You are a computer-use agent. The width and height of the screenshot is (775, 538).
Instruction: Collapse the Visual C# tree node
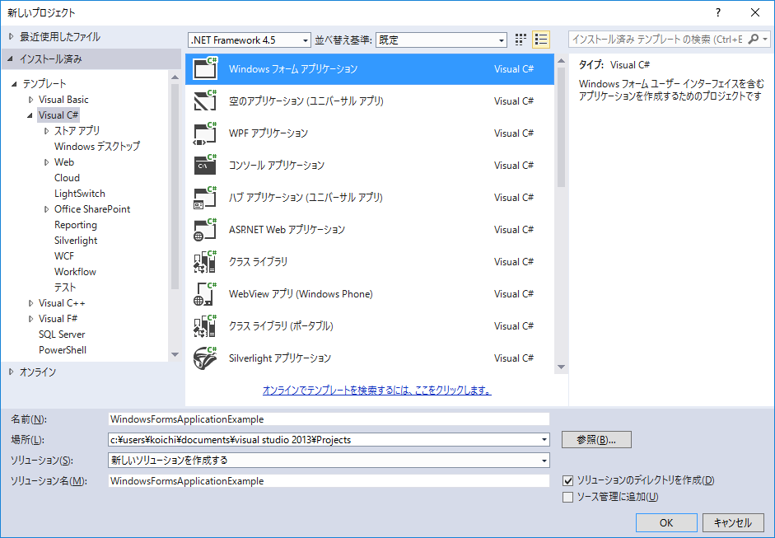pyautogui.click(x=30, y=115)
